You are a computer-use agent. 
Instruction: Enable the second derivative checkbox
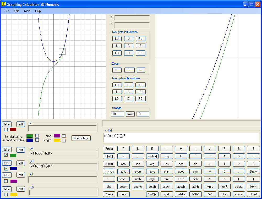coord(37,140)
